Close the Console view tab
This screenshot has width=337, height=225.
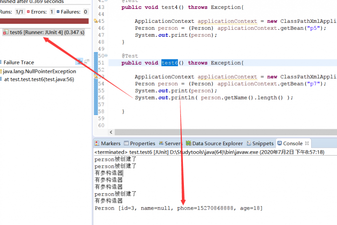pyautogui.click(x=307, y=143)
